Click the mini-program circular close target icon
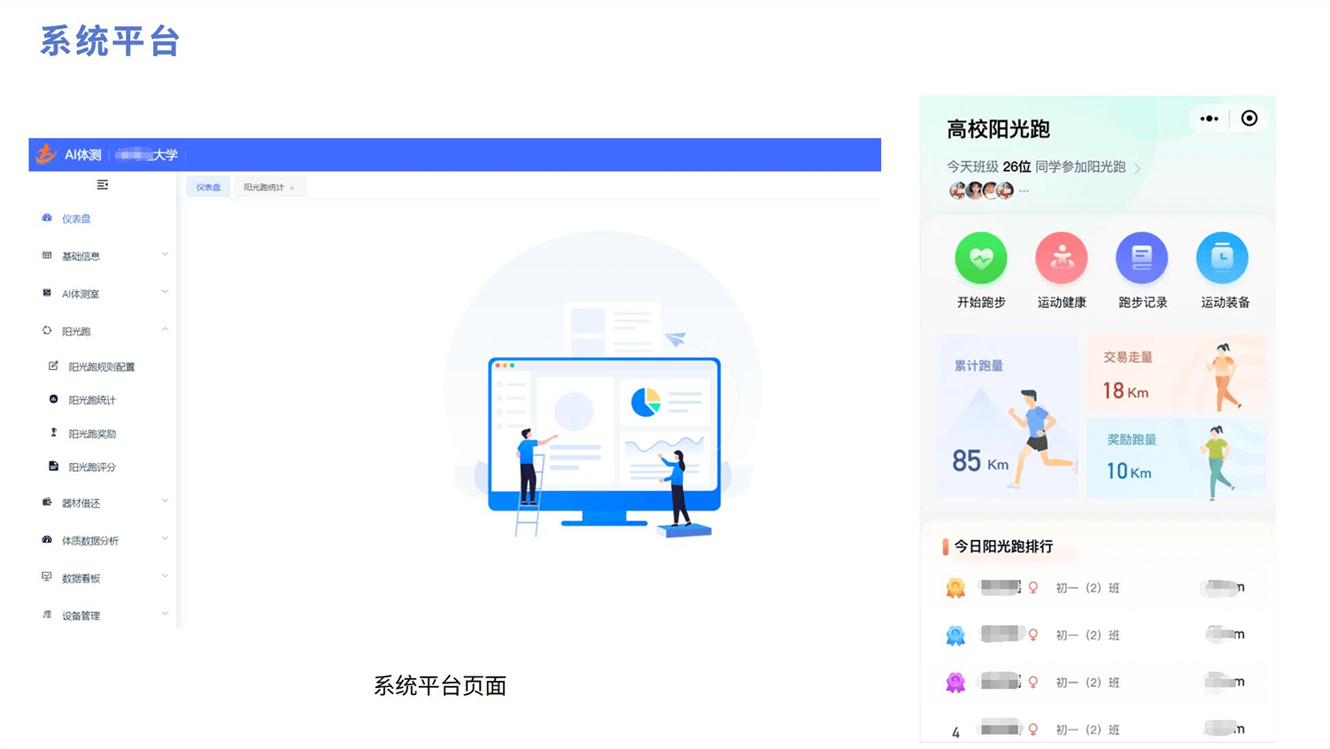Viewport: 1330px width, 749px height. [1249, 119]
